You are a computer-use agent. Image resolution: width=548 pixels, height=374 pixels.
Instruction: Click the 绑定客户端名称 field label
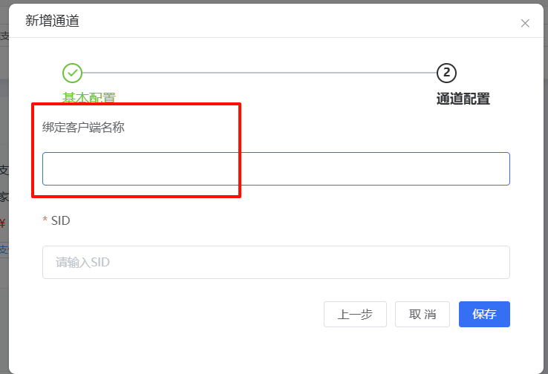[x=83, y=127]
